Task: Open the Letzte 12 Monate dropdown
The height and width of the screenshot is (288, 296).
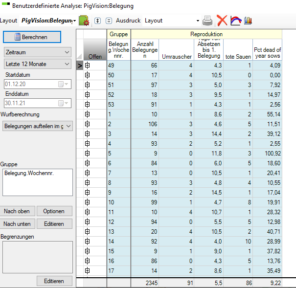Action: pyautogui.click(x=38, y=64)
